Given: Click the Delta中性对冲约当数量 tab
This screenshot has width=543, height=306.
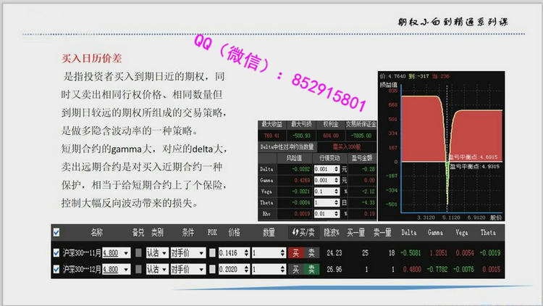Looking at the screenshot, I should pyautogui.click(x=287, y=146).
